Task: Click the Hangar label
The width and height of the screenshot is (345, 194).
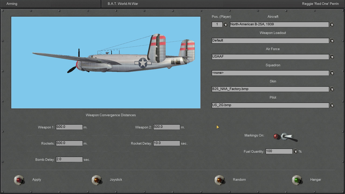Action: tap(316, 180)
